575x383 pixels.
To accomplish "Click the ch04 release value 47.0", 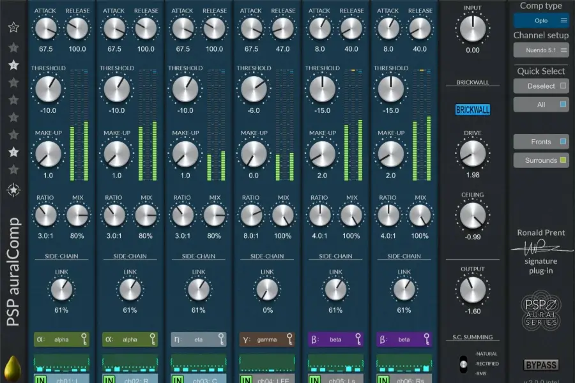I will (x=283, y=49).
